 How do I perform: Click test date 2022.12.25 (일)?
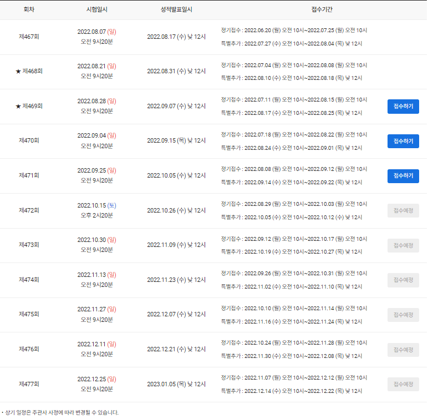(x=96, y=380)
